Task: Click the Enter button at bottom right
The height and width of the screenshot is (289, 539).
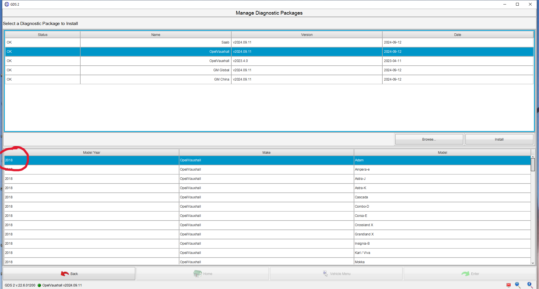Action: coord(470,274)
